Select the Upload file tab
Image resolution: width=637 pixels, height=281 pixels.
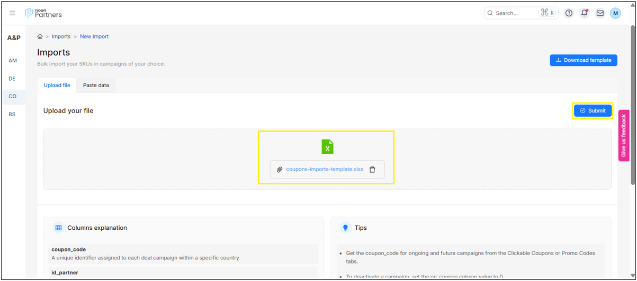(x=57, y=85)
